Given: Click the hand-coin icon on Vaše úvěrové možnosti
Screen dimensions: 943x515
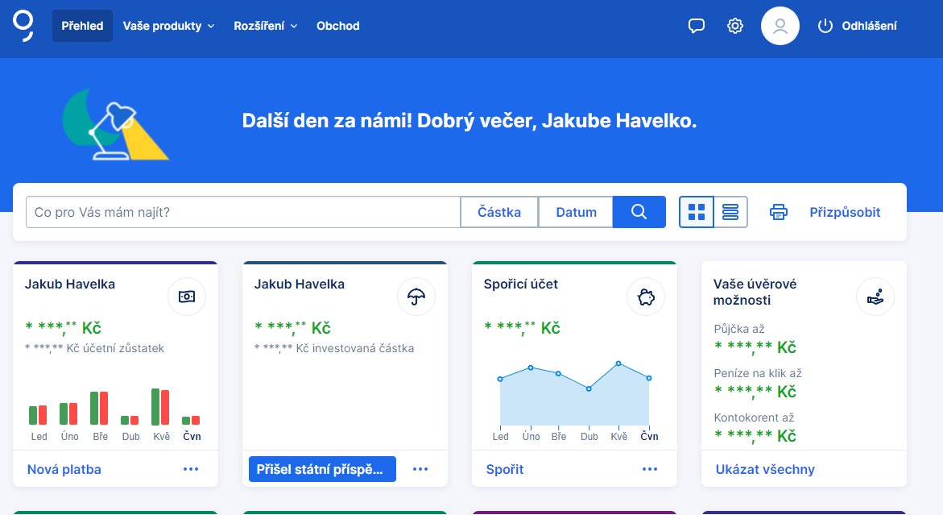Looking at the screenshot, I should click(875, 297).
